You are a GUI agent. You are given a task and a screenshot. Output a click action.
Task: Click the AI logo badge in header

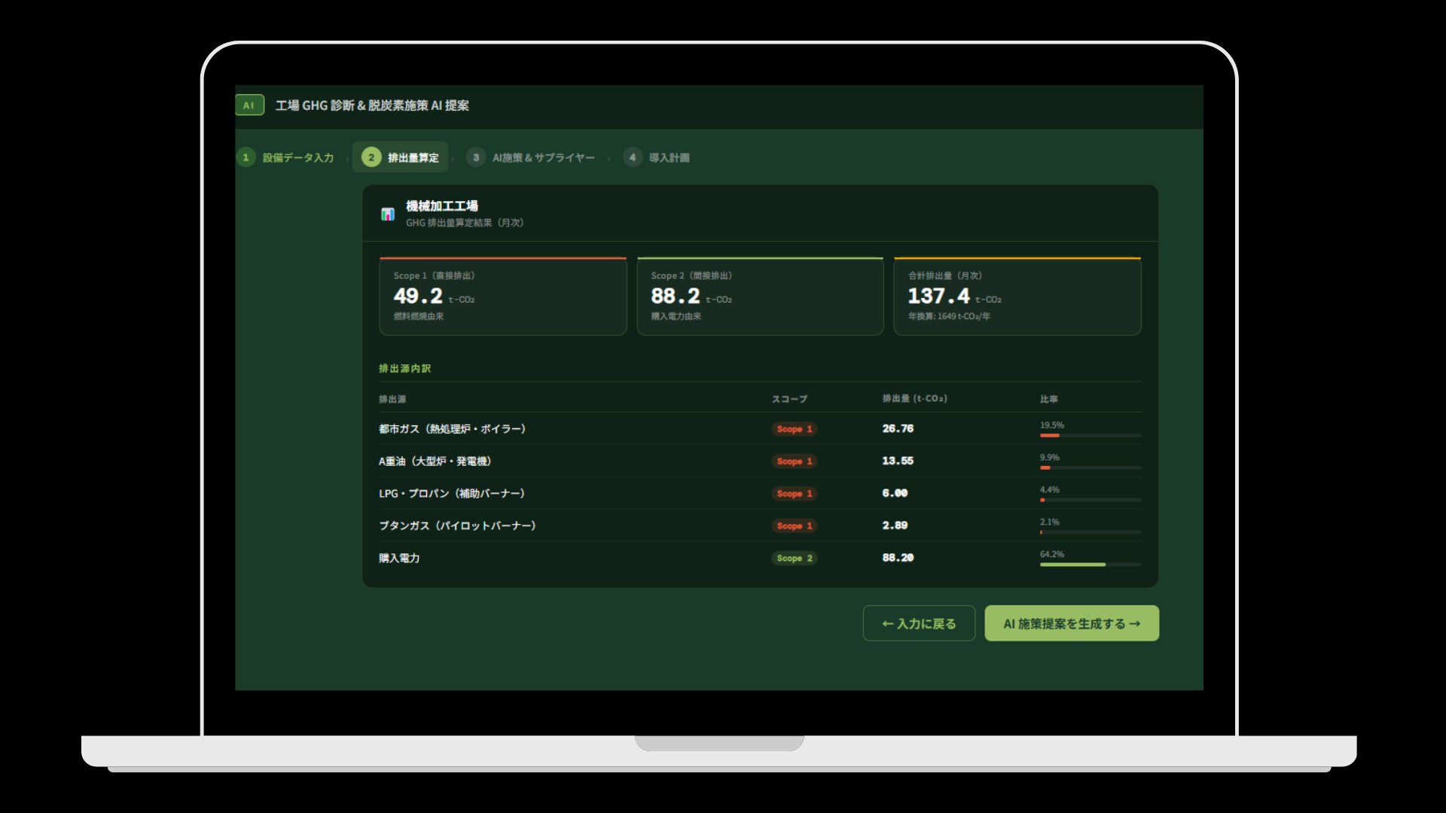pyautogui.click(x=249, y=105)
